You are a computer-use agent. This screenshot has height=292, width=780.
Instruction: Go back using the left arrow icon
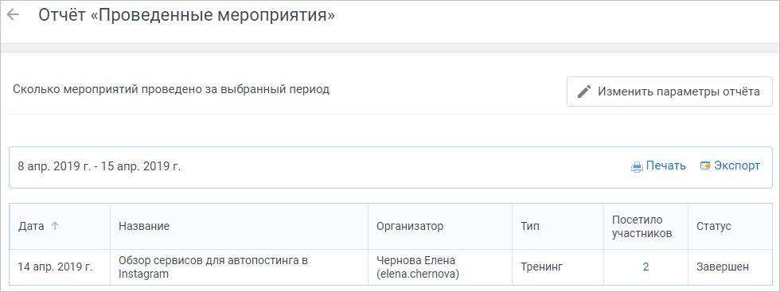[x=13, y=15]
